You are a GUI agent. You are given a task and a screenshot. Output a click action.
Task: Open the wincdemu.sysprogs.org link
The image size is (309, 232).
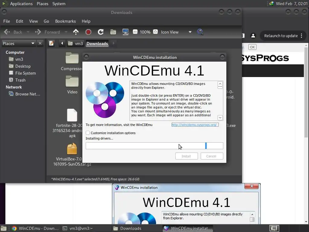click(x=195, y=125)
